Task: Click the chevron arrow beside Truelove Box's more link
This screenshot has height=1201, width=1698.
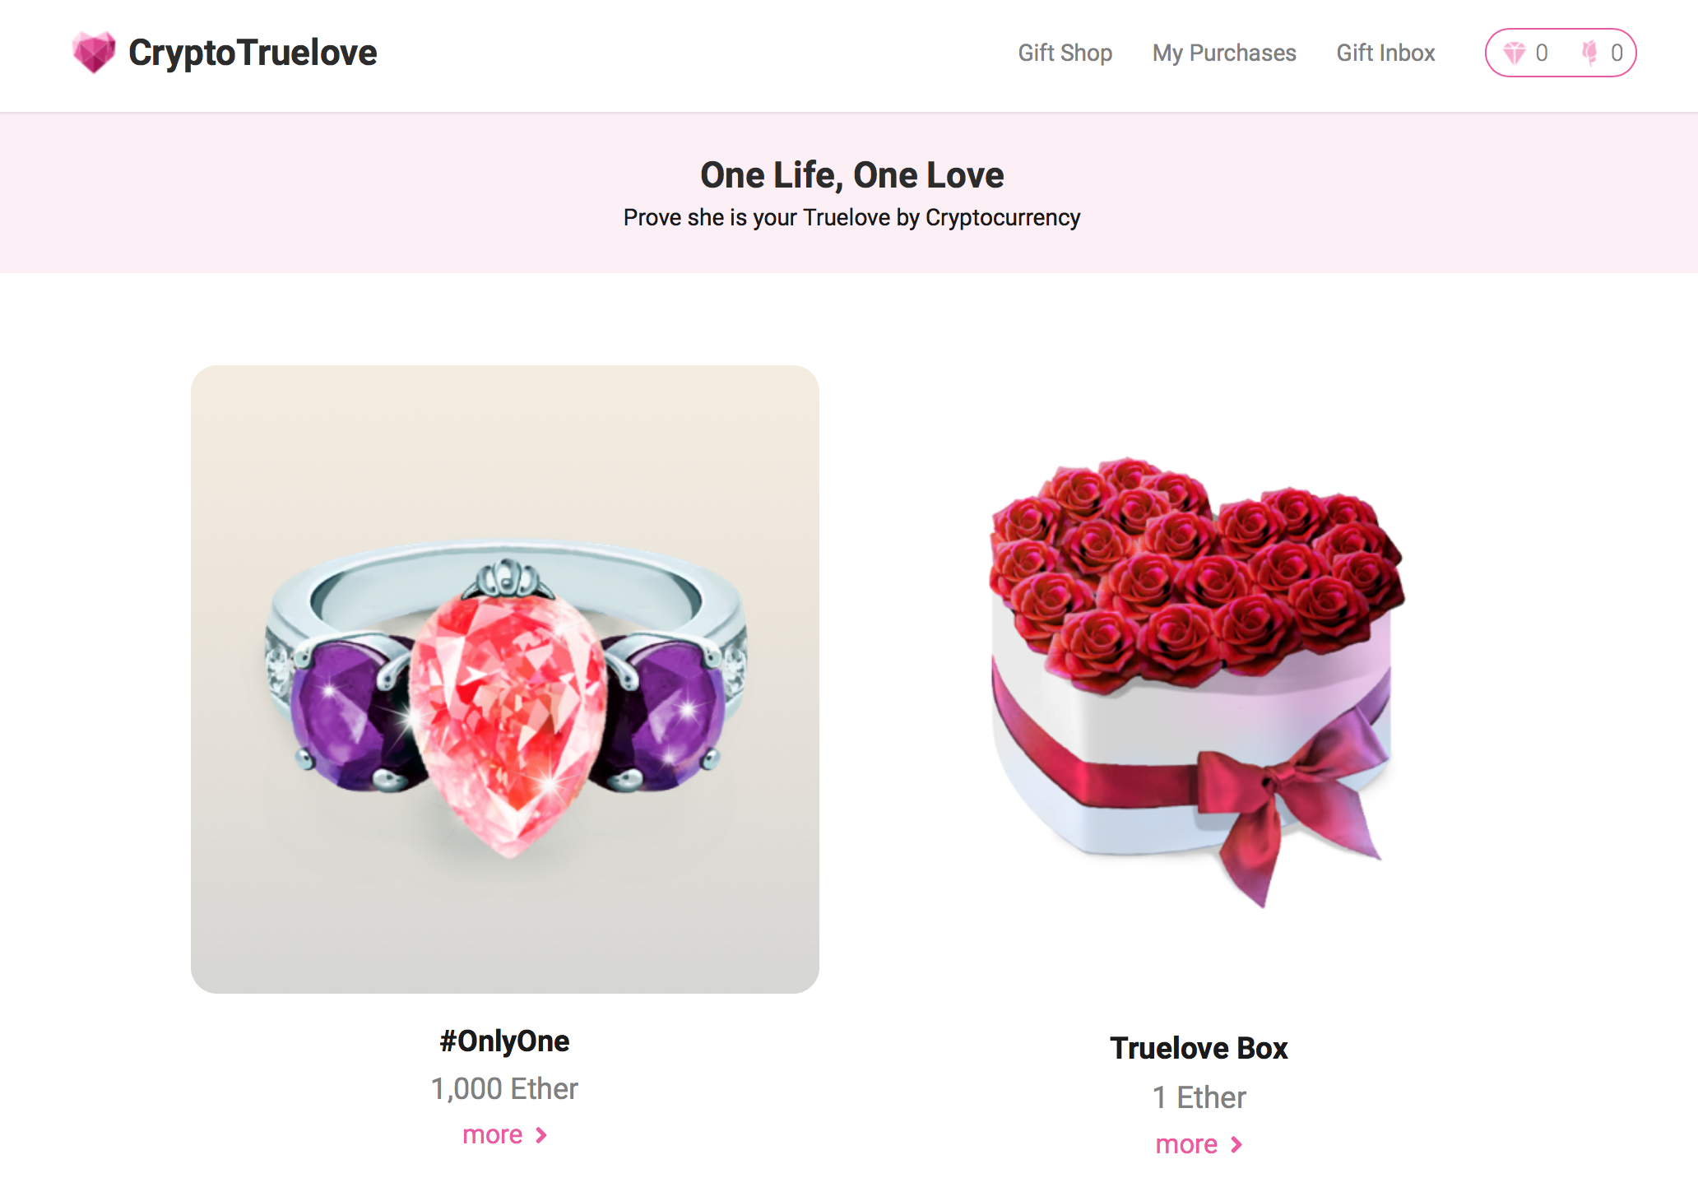Action: 1236,1143
